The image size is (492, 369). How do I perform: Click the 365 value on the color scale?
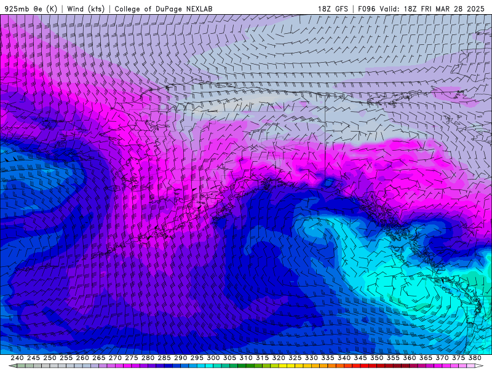(x=426, y=358)
